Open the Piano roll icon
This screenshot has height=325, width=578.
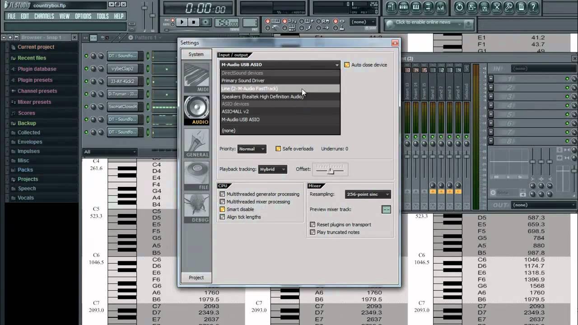click(x=416, y=7)
